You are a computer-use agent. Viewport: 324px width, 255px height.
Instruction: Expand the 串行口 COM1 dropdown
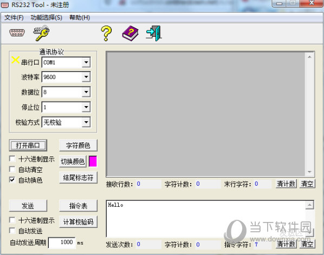click(86, 62)
